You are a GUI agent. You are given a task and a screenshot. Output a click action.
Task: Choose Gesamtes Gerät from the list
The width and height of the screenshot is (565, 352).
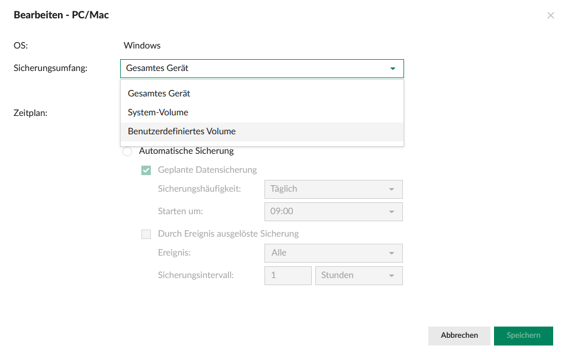pyautogui.click(x=159, y=93)
